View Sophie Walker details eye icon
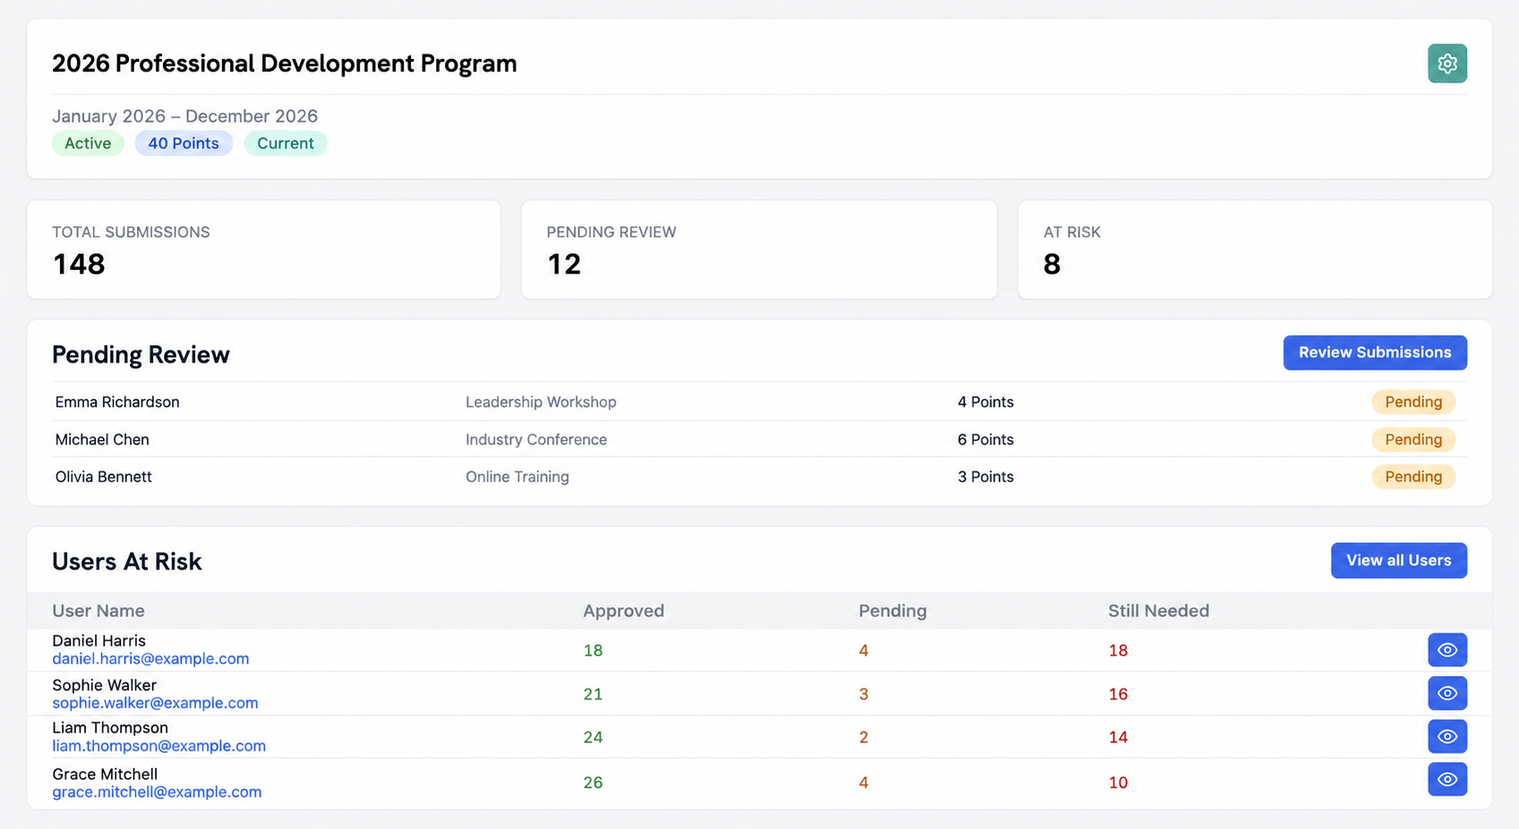The image size is (1519, 829). point(1446,693)
